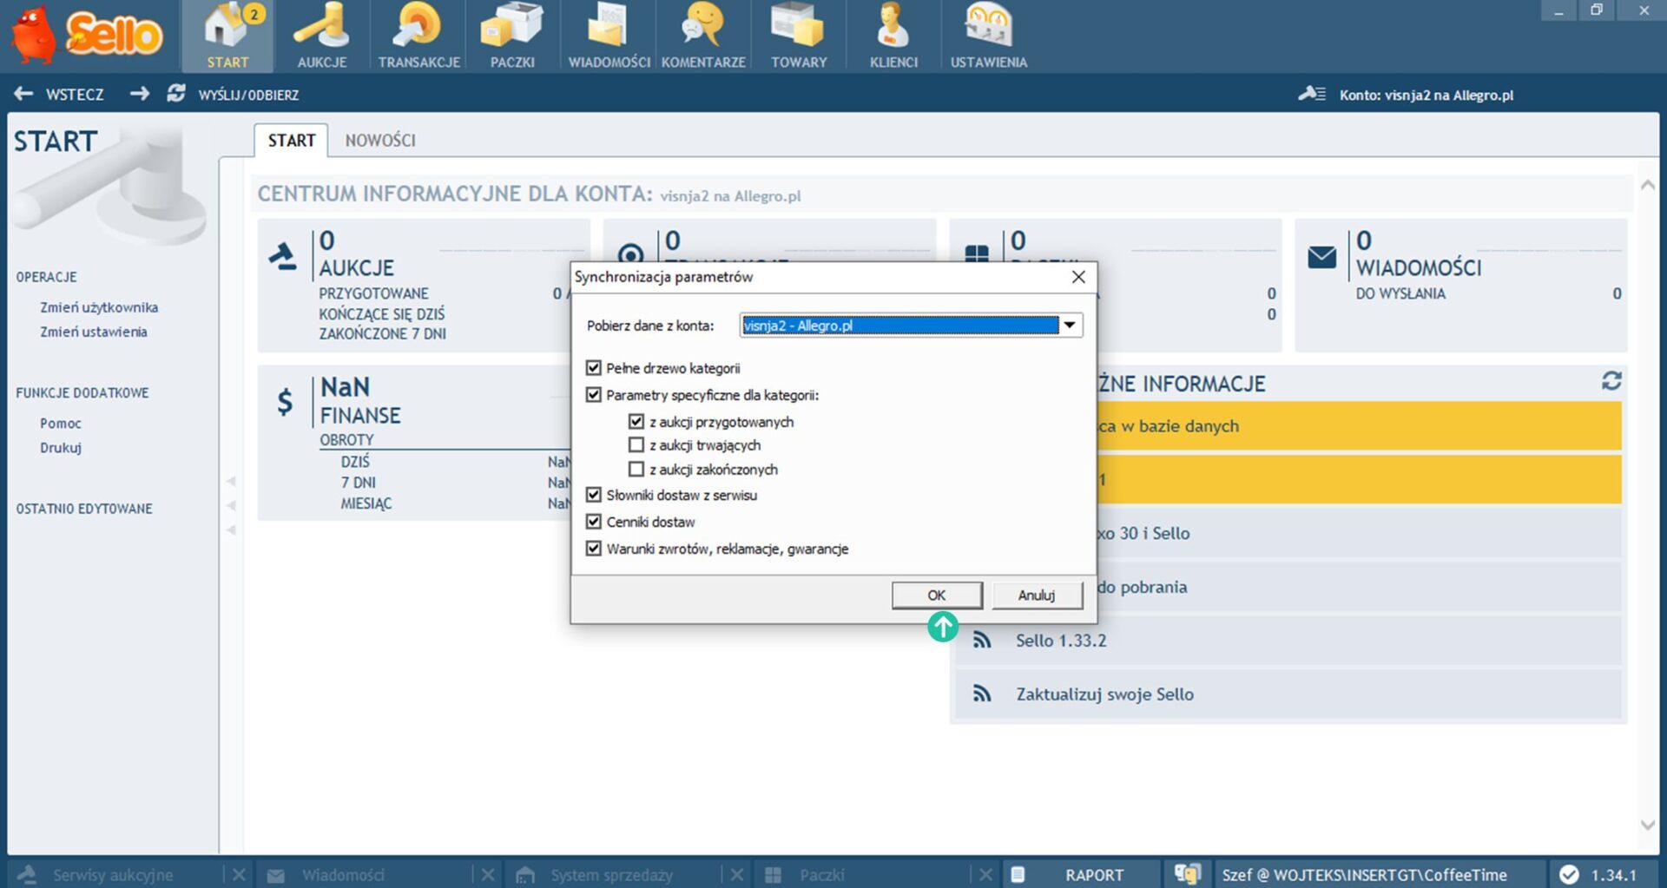The width and height of the screenshot is (1667, 888).
Task: Click the scroll up arrow of main panel
Action: pyautogui.click(x=1647, y=185)
